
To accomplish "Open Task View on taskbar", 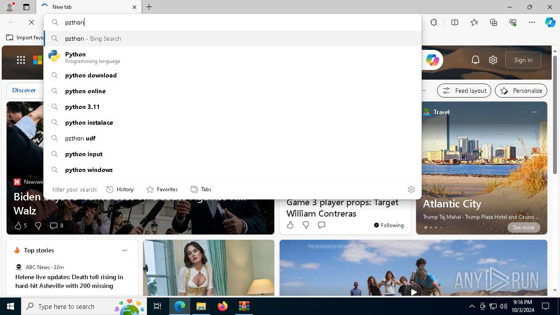I will [x=157, y=306].
